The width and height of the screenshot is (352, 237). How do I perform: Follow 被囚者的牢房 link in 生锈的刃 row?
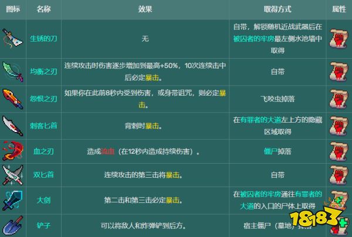tap(253, 39)
